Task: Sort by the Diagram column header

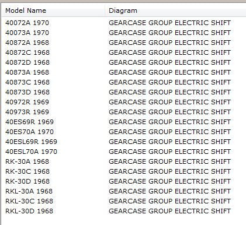Action: point(175,10)
